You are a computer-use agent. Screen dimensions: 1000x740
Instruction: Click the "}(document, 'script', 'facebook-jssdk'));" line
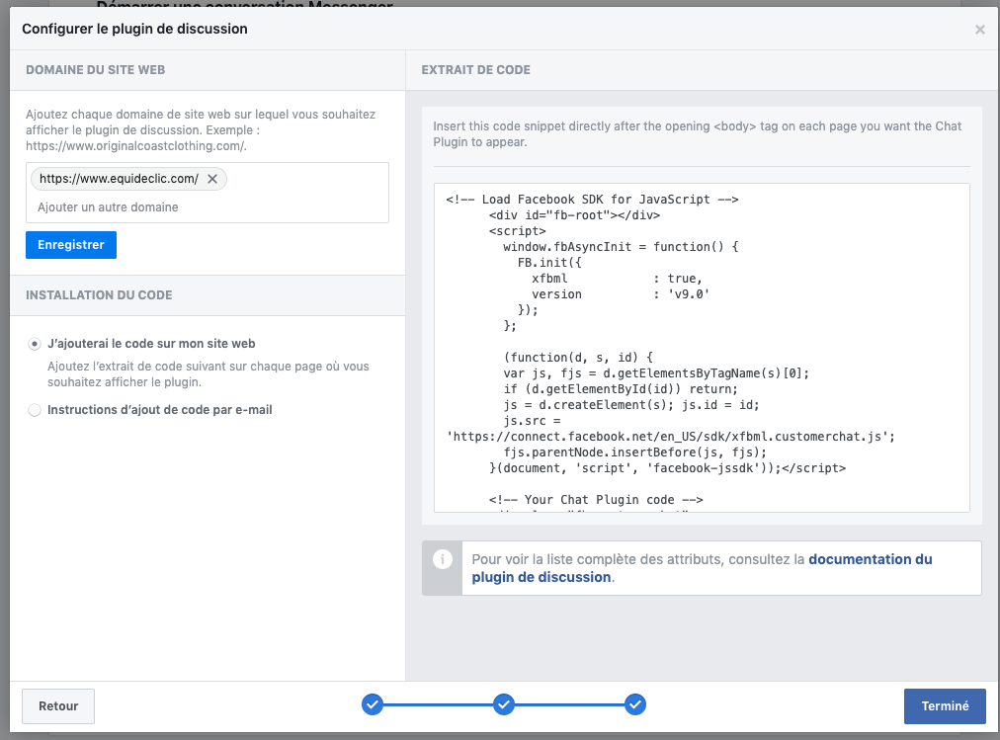[x=667, y=468]
